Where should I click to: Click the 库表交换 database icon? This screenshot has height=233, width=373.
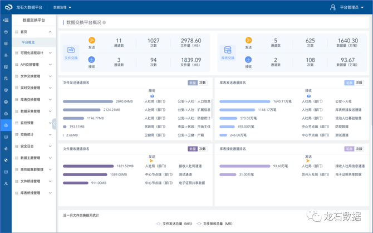pyautogui.click(x=226, y=50)
